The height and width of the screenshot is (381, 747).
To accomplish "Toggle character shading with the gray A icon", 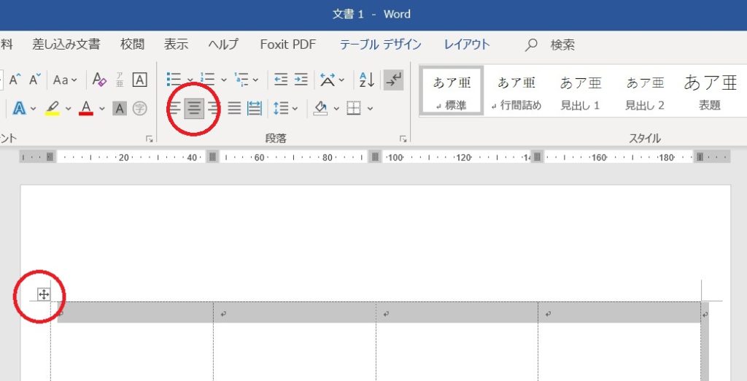I will point(120,109).
